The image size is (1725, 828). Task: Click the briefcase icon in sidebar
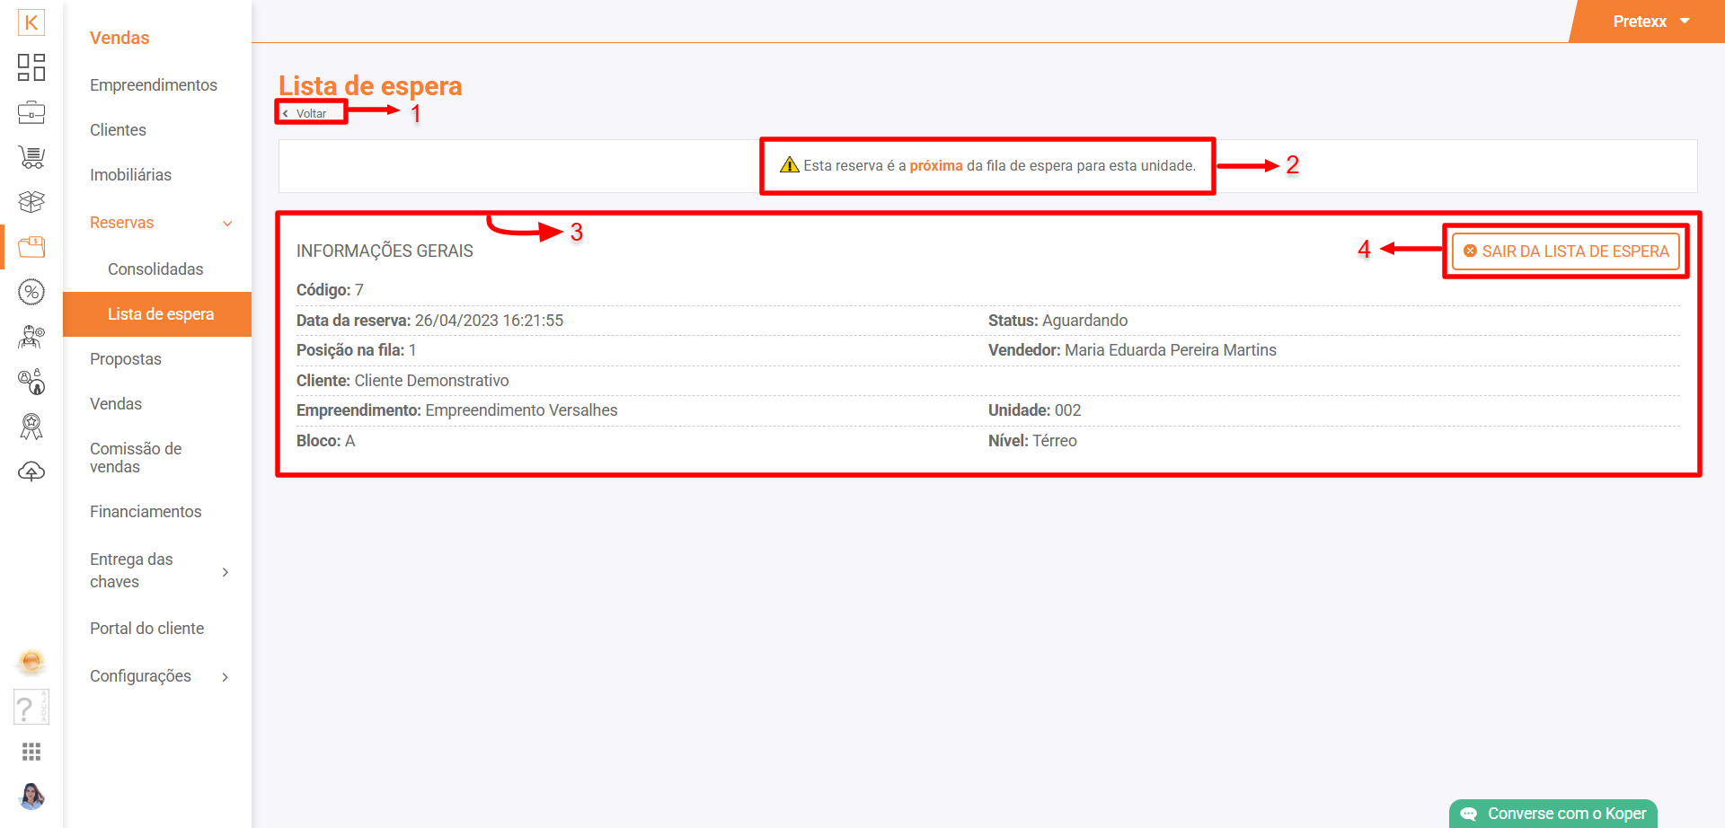pos(31,112)
